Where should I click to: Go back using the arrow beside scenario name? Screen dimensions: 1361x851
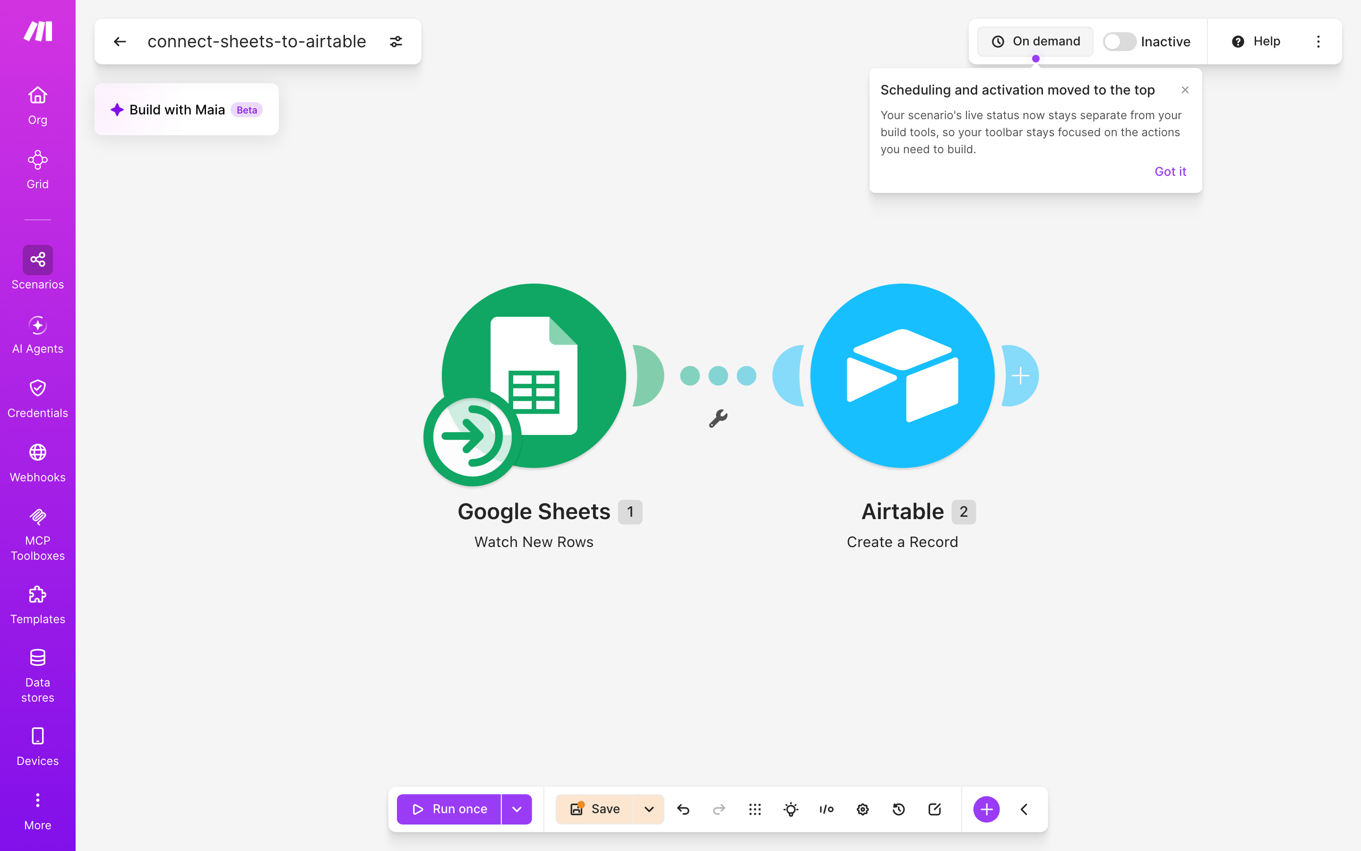tap(120, 42)
